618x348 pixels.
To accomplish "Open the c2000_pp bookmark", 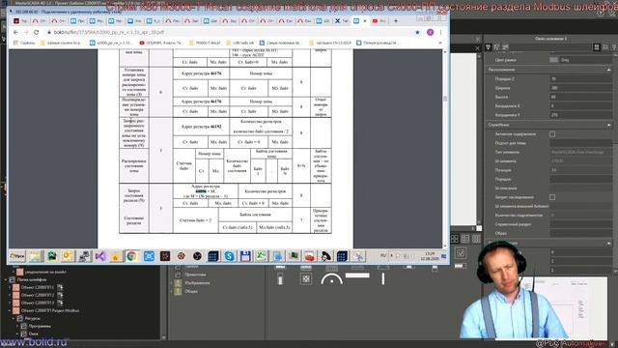I will [111, 43].
